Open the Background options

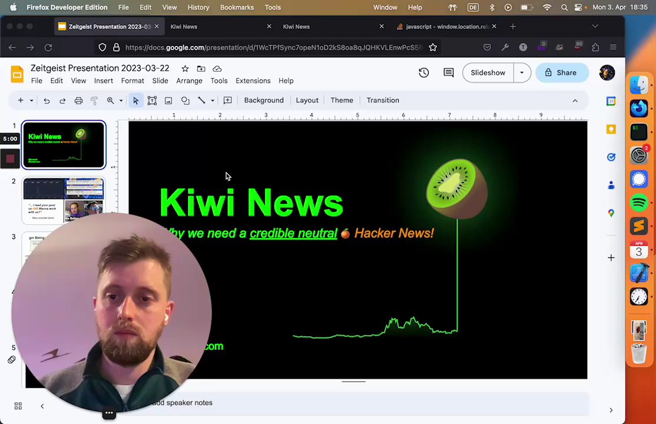click(x=264, y=101)
